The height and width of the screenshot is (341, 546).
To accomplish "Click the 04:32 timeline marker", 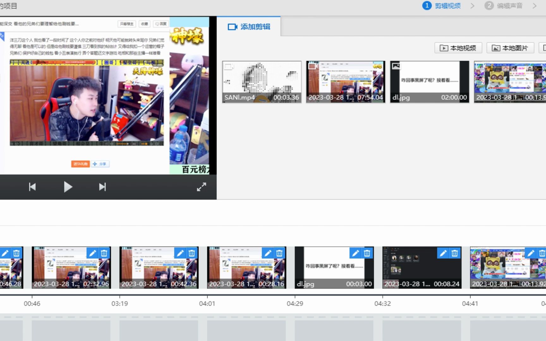I will [x=382, y=303].
